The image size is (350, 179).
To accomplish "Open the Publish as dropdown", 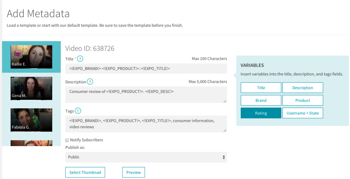I will (146, 157).
